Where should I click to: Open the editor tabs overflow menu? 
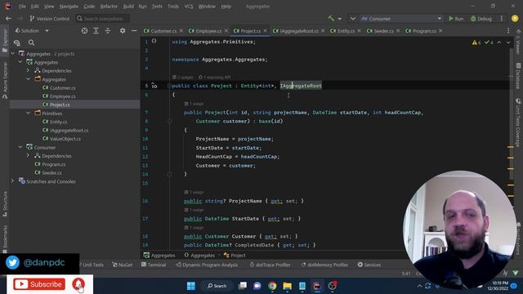click(508, 31)
